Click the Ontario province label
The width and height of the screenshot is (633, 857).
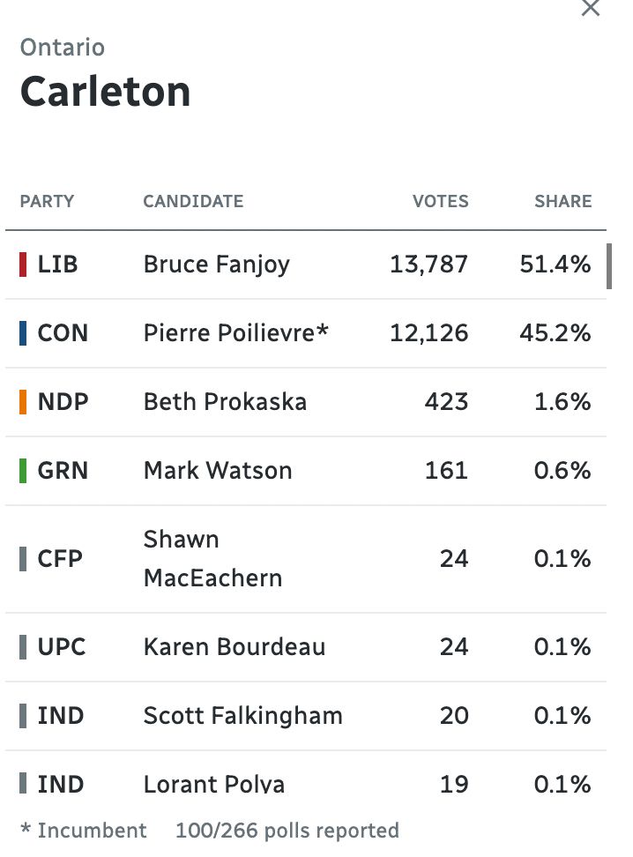[63, 48]
